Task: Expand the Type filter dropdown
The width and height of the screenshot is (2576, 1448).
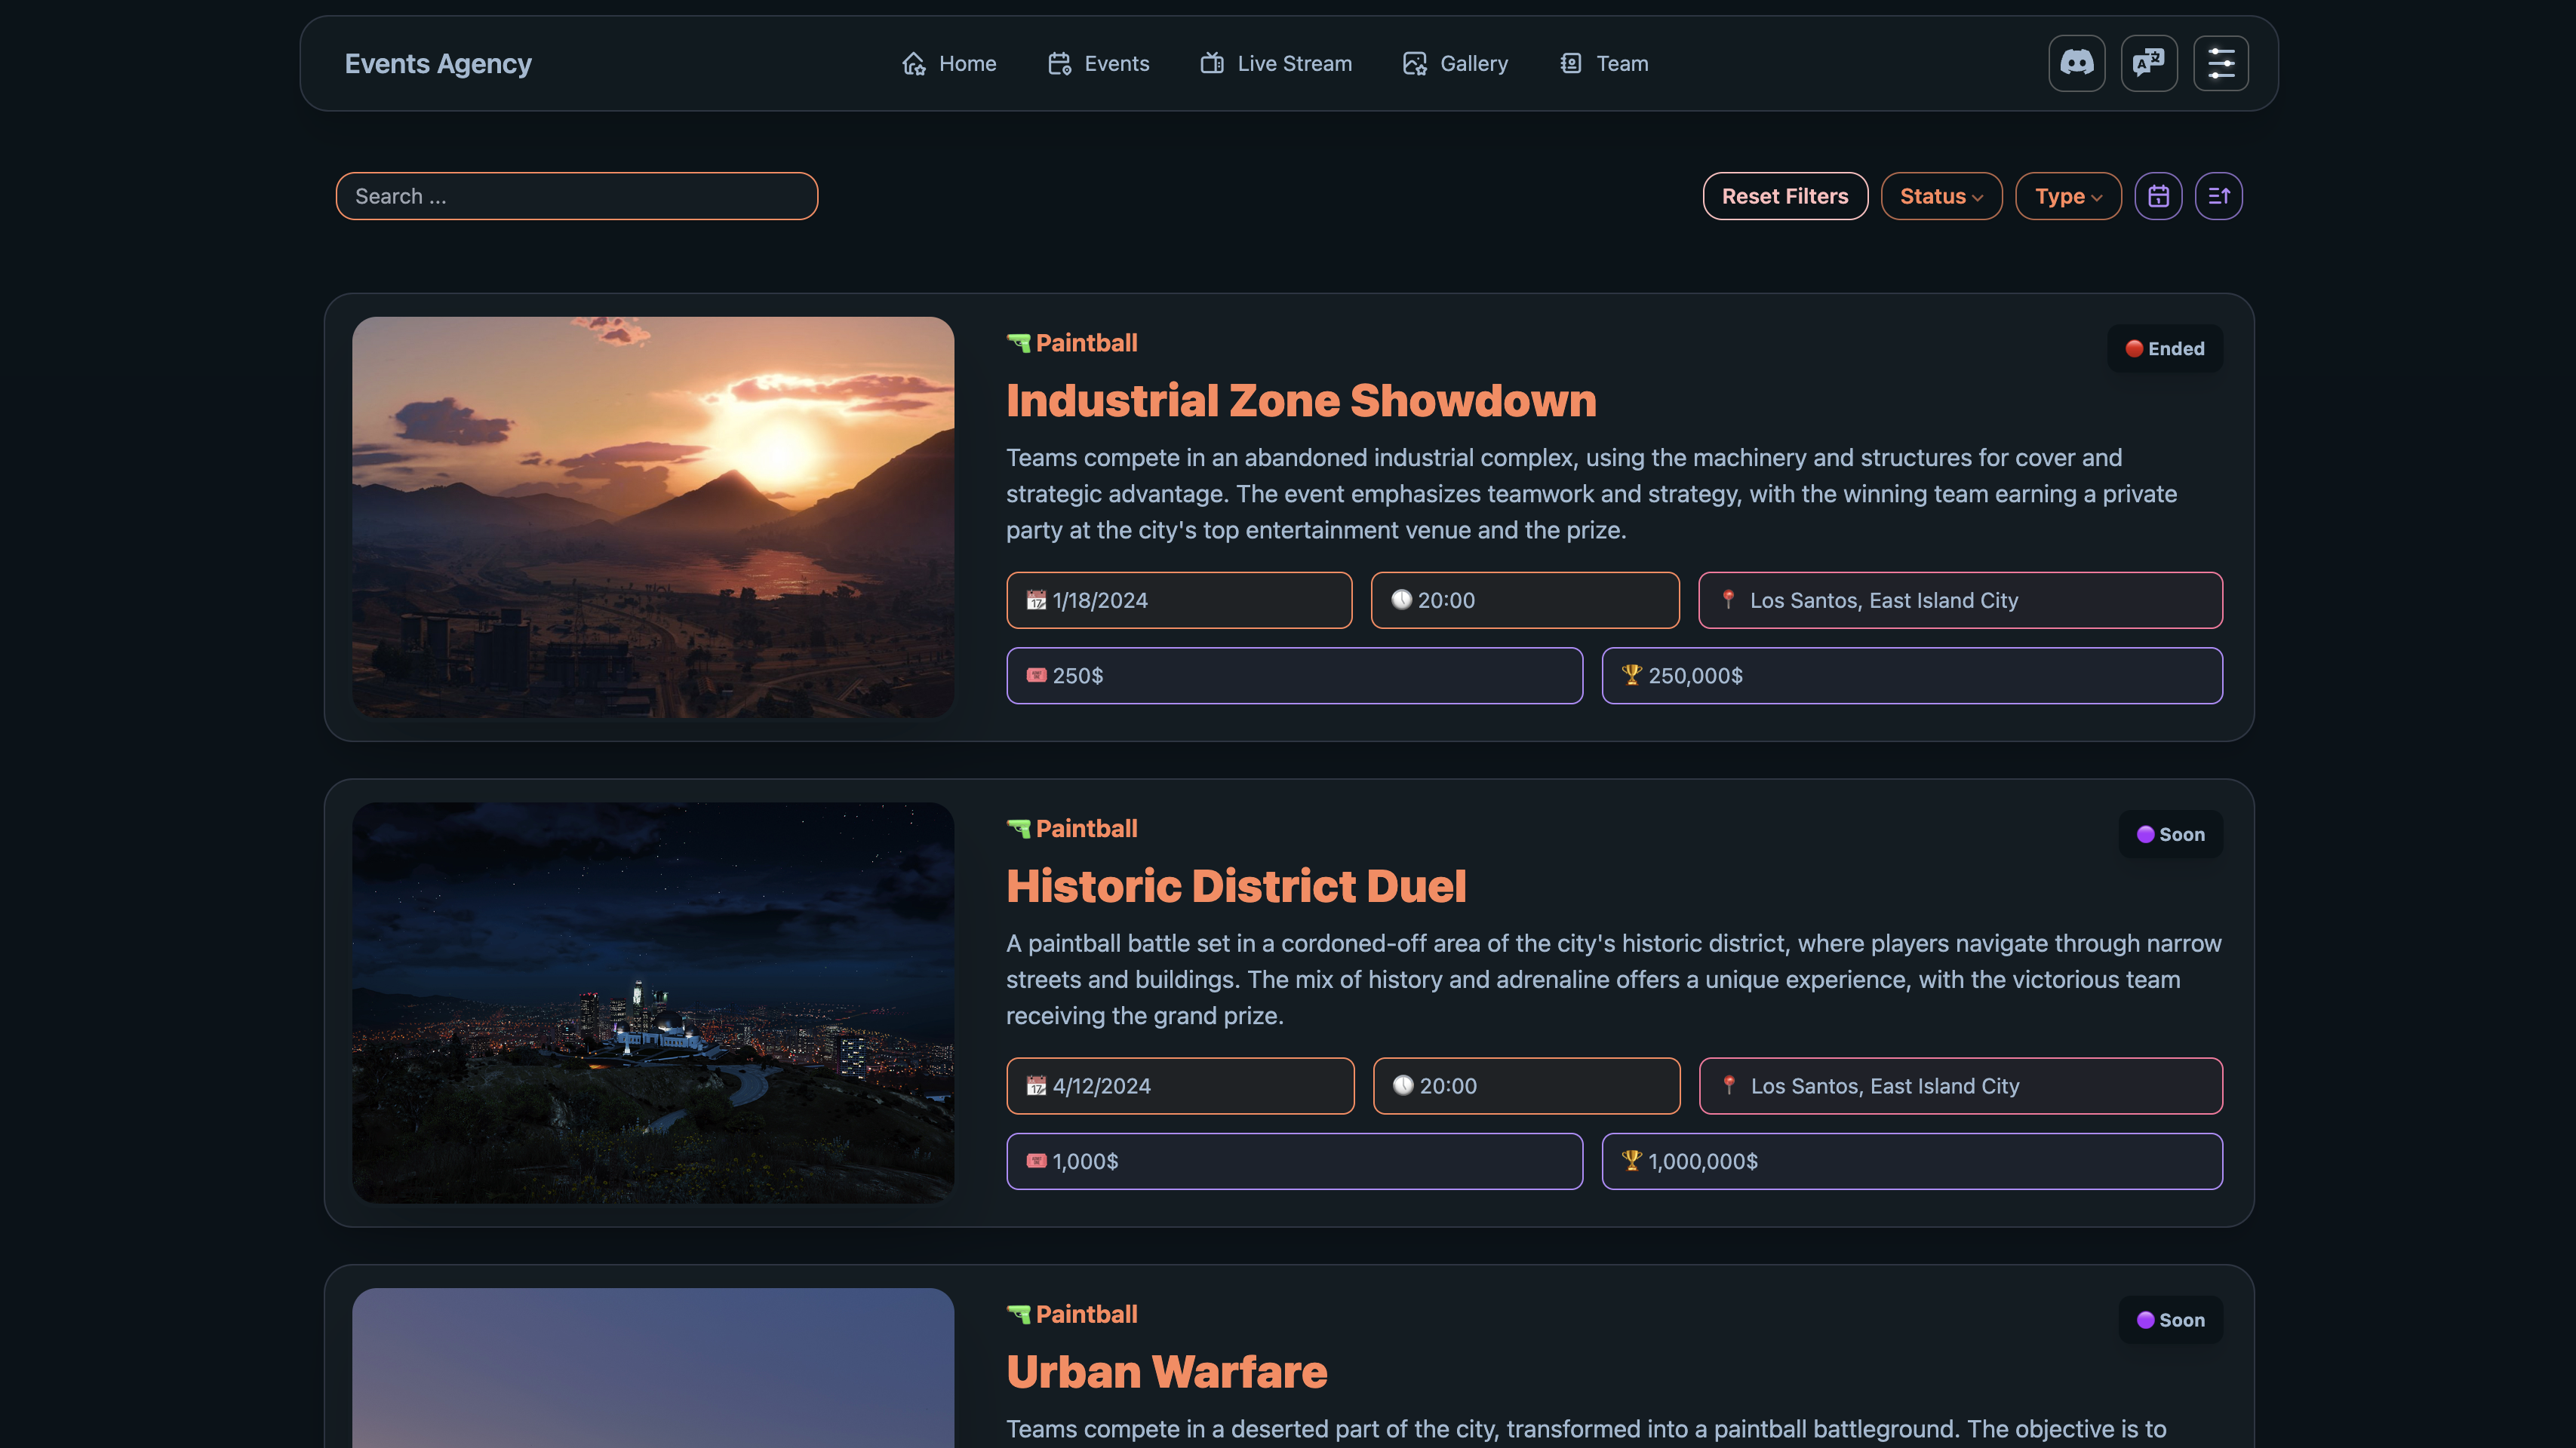Action: [x=2067, y=196]
